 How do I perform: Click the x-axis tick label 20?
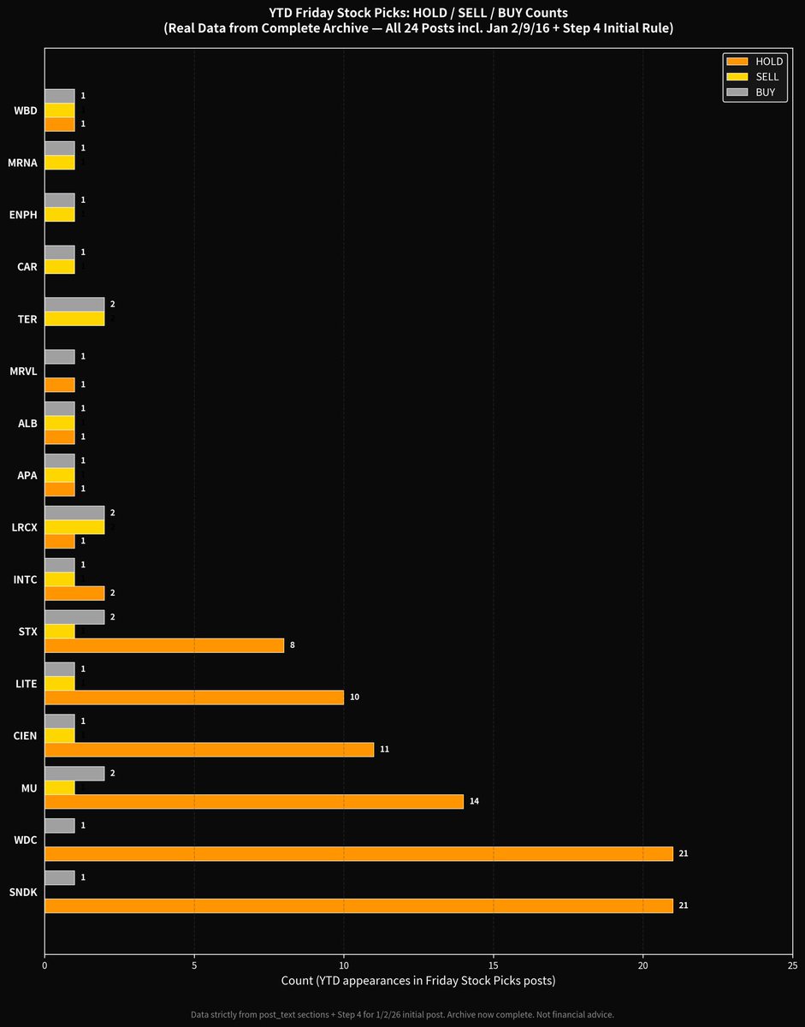point(643,965)
